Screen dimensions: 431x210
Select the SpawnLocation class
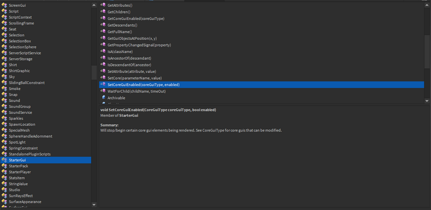point(22,124)
